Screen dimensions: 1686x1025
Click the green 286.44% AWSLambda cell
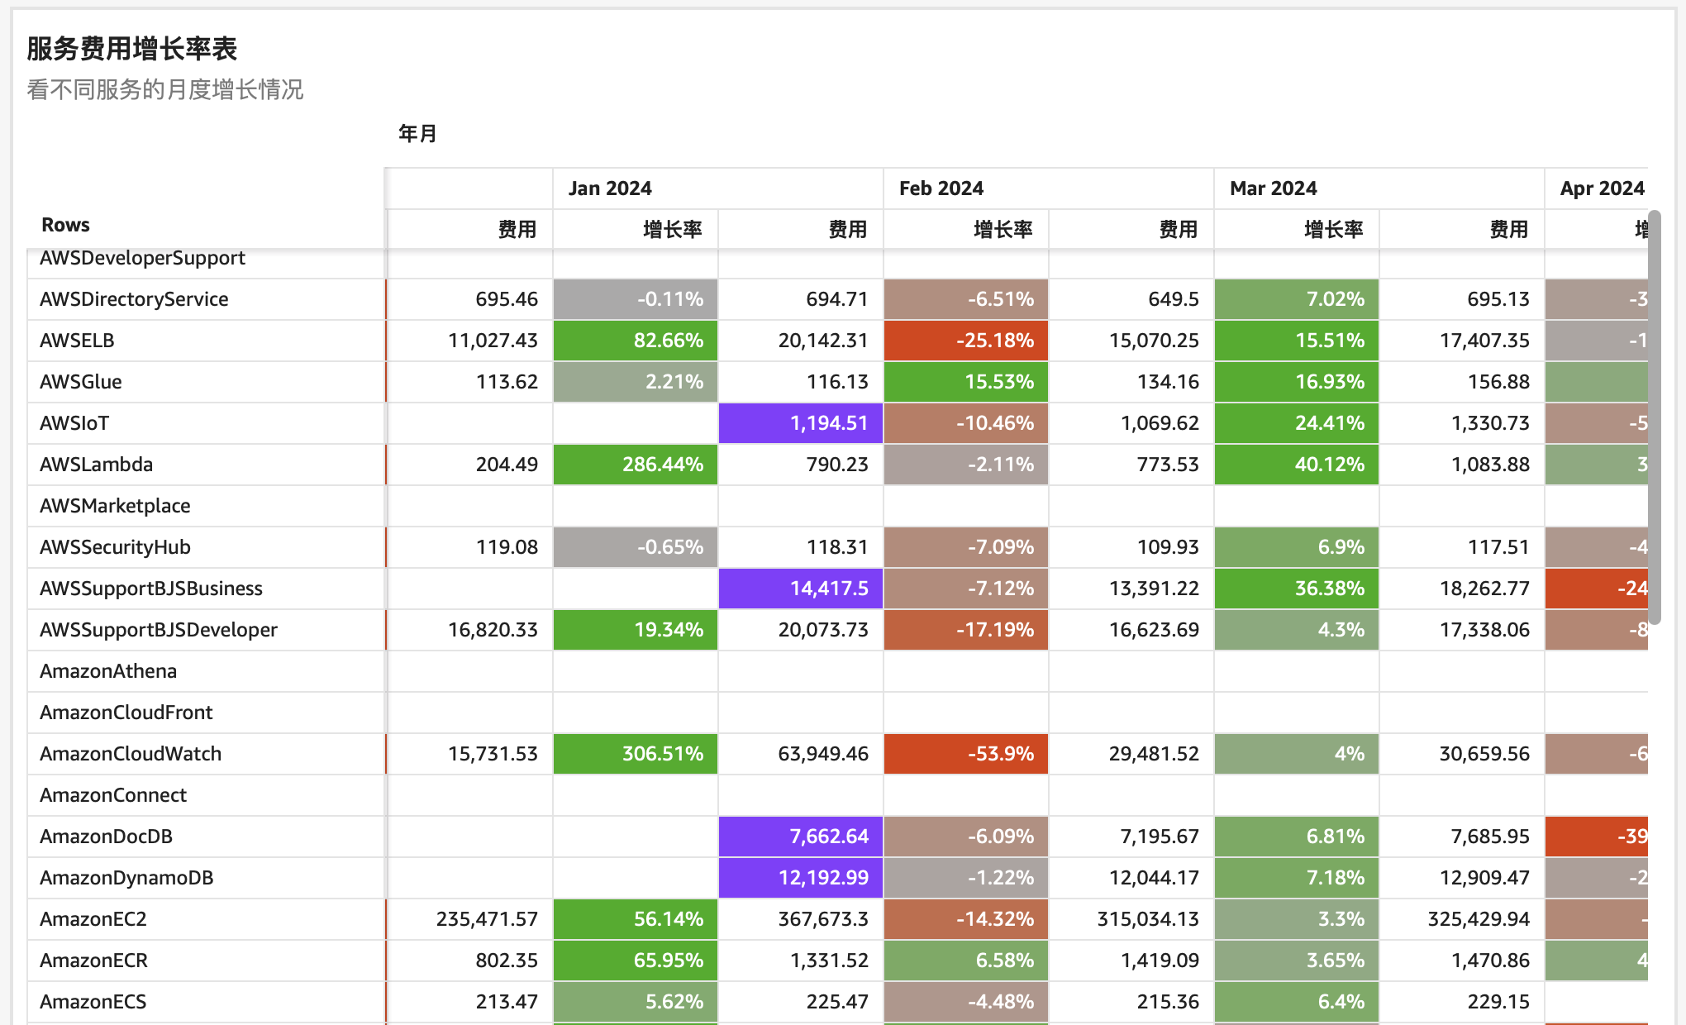point(635,465)
